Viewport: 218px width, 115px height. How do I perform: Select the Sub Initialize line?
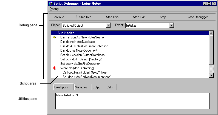[130, 33]
